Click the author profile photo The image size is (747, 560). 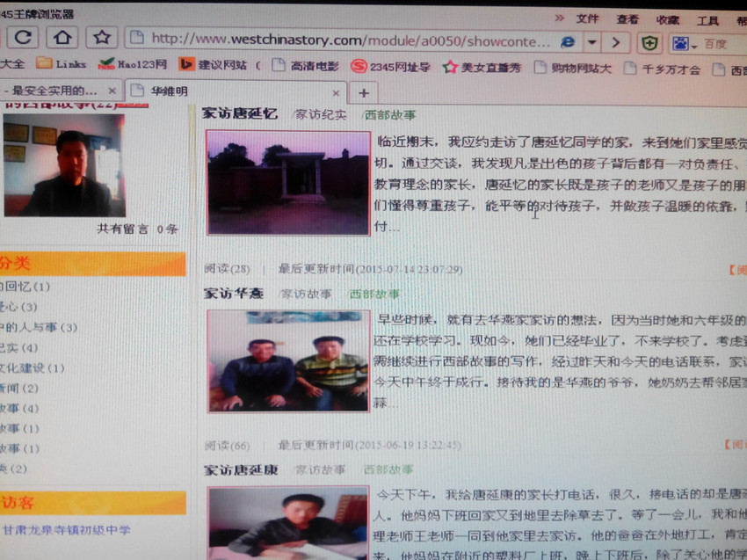coord(64,165)
